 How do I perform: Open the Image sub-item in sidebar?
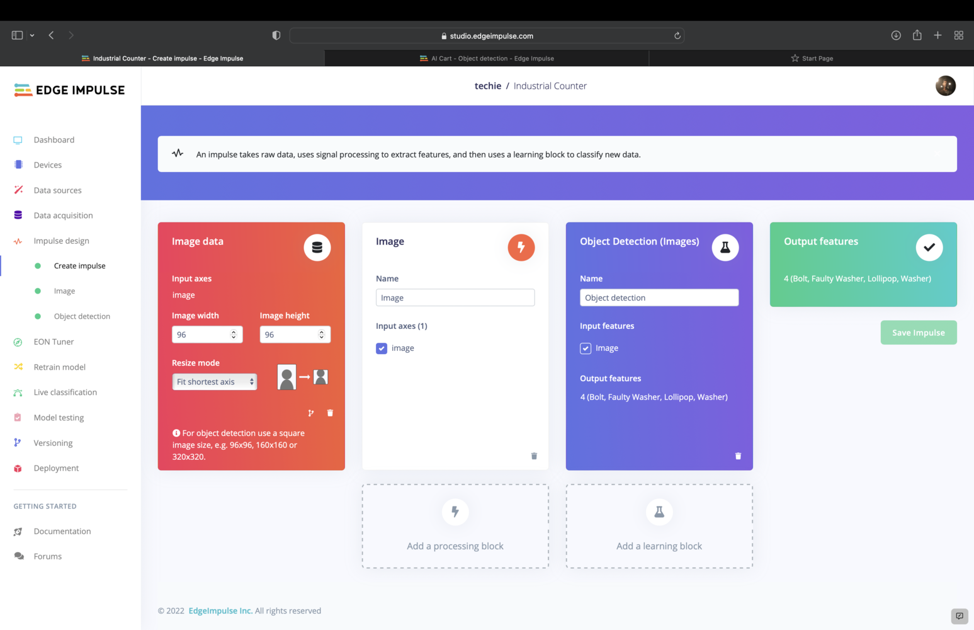tap(64, 291)
